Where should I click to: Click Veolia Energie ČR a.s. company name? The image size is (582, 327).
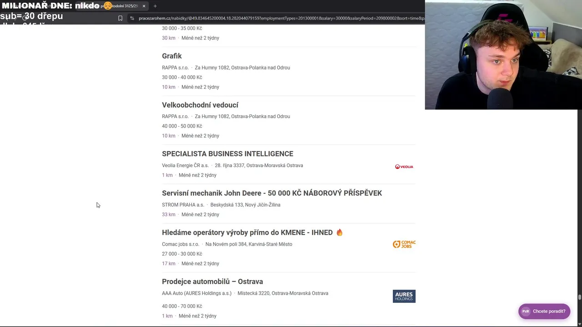[x=185, y=165]
